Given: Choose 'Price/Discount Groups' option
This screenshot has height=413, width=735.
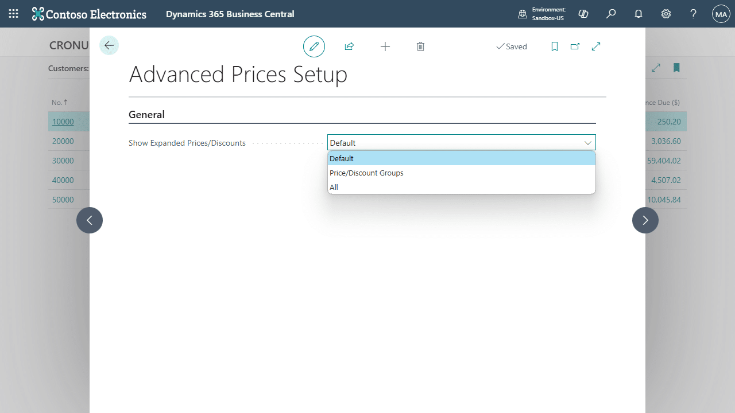Looking at the screenshot, I should coord(461,173).
